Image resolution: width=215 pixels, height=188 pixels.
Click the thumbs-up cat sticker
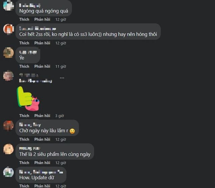[x=28, y=99]
